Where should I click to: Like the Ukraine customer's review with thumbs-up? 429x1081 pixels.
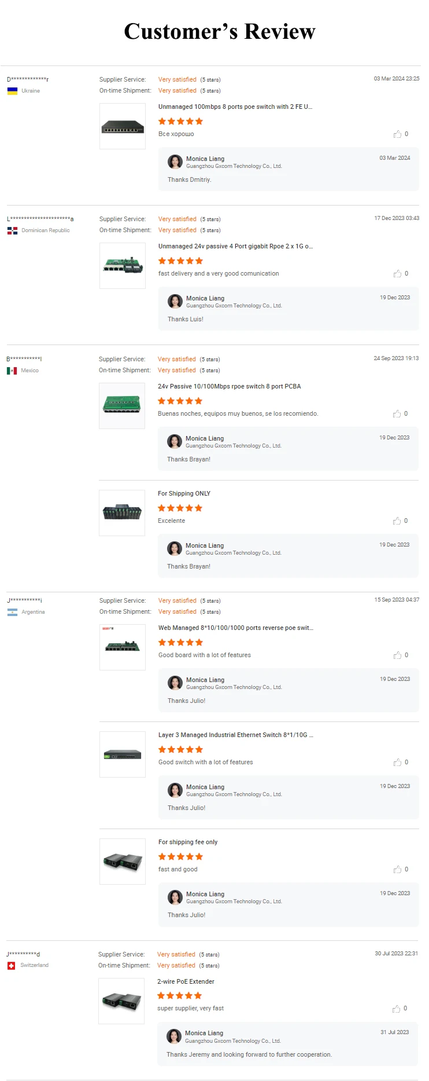[x=397, y=134]
